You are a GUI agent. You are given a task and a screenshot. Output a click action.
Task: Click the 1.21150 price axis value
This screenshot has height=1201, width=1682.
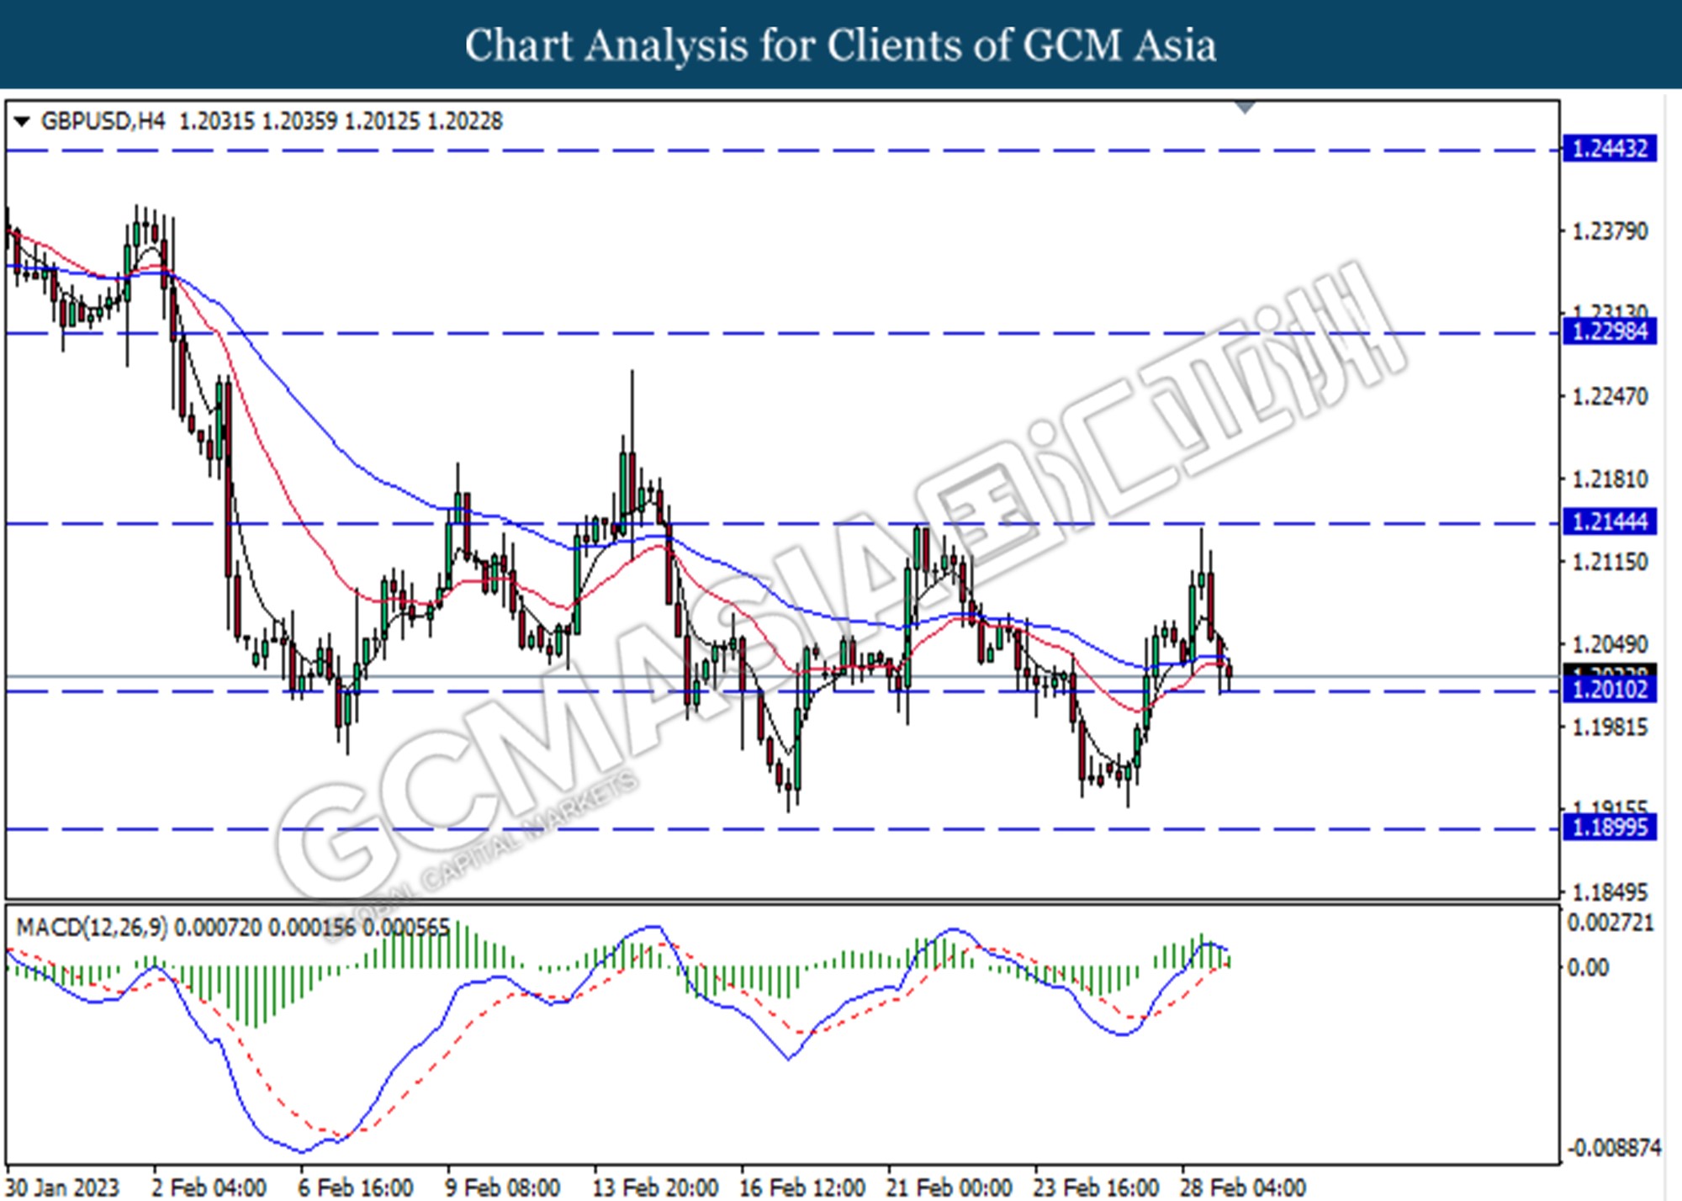pyautogui.click(x=1610, y=561)
